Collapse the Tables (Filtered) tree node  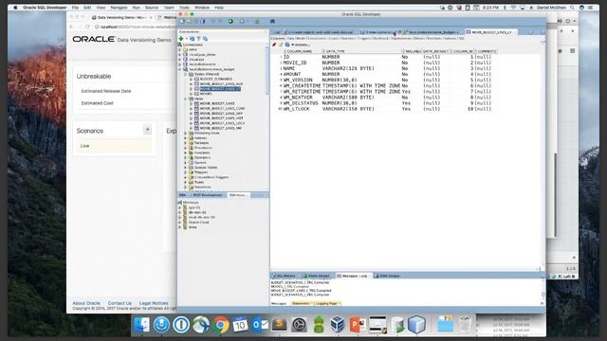pos(186,74)
